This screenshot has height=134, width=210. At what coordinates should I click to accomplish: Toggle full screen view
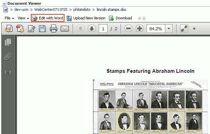pos(184,29)
